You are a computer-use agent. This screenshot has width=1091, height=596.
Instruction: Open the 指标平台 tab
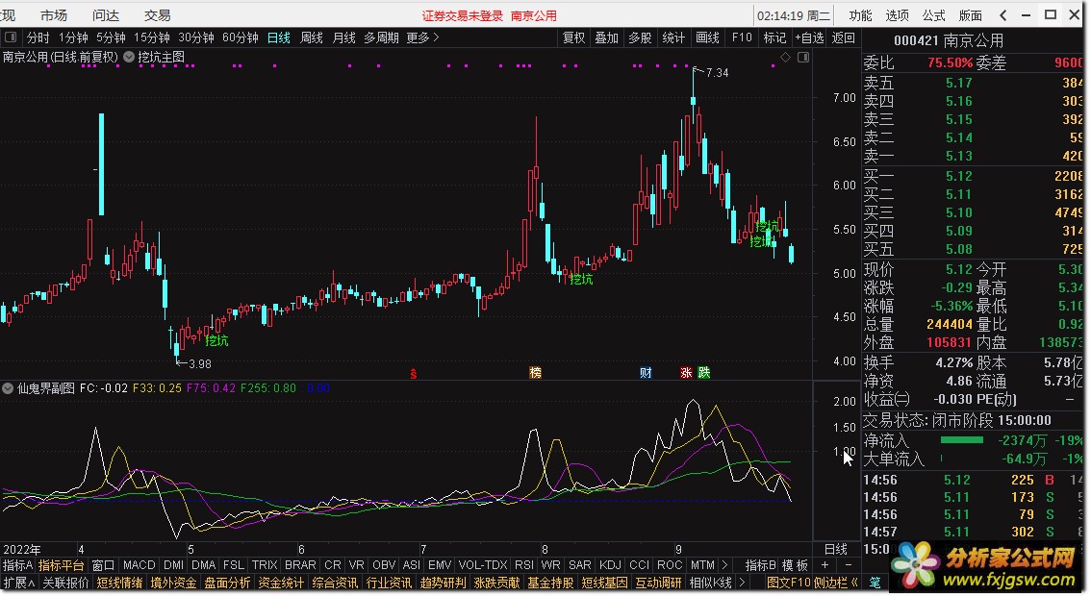(x=62, y=565)
